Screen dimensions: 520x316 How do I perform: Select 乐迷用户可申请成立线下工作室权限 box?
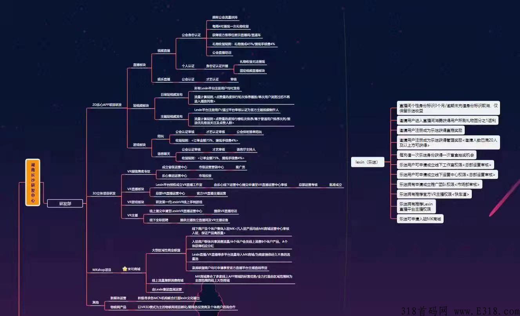[x=446, y=165]
